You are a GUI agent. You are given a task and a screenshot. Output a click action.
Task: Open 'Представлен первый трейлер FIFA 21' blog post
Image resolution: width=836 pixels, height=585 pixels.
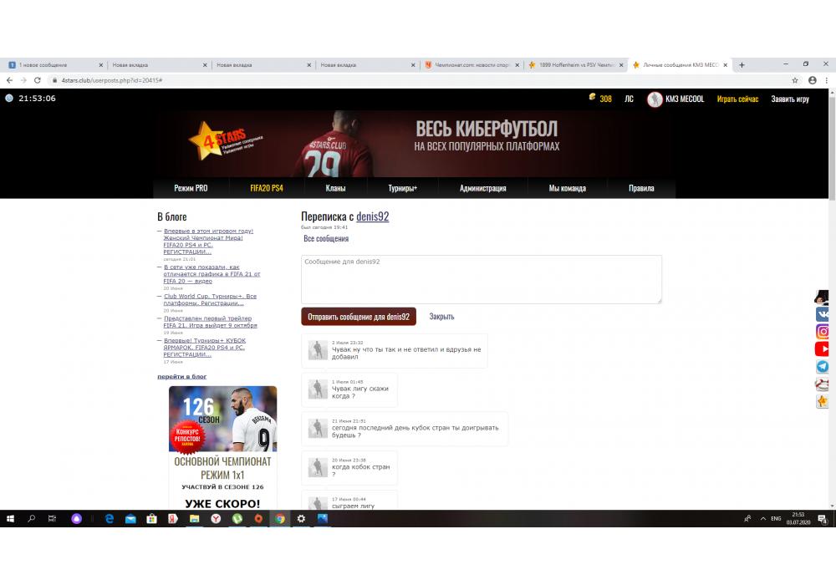(x=210, y=322)
